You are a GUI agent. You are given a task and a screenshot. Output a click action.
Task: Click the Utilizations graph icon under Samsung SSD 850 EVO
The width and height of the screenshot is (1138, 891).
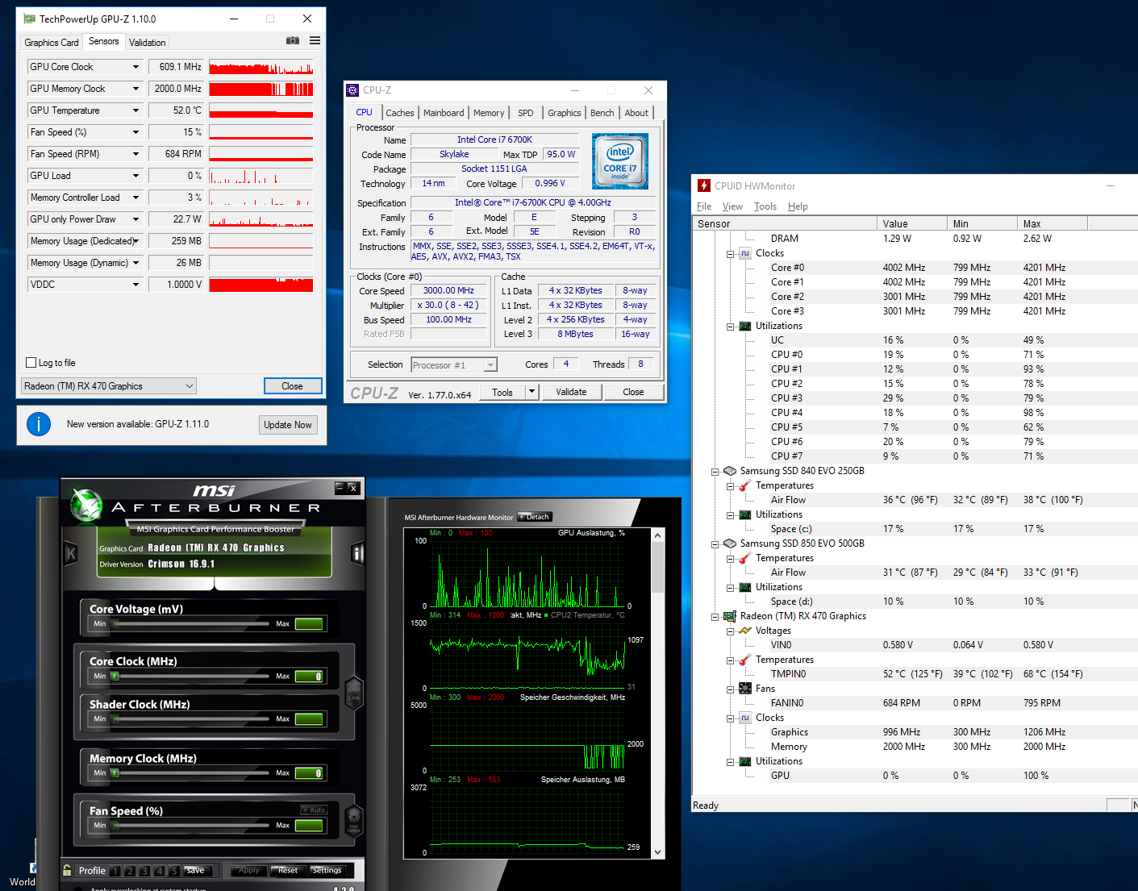pyautogui.click(x=745, y=587)
